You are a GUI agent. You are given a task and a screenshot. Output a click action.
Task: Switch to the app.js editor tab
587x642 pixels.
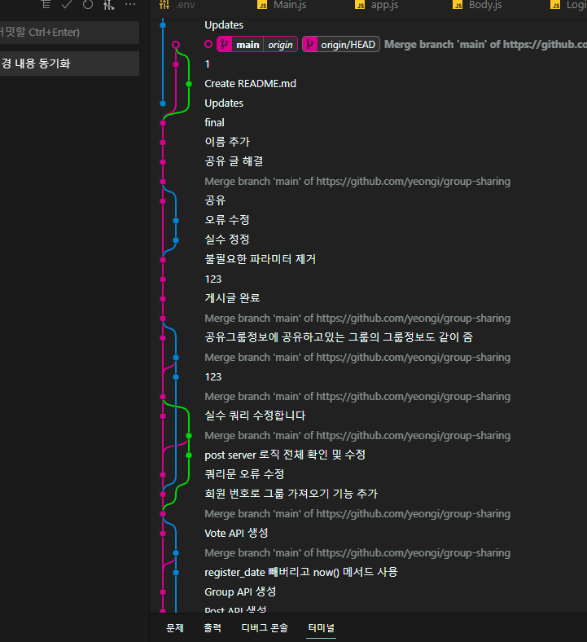click(384, 5)
